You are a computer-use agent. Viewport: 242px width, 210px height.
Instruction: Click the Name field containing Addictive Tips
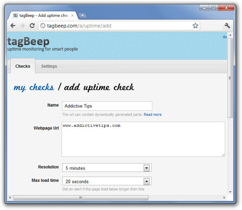tap(107, 106)
